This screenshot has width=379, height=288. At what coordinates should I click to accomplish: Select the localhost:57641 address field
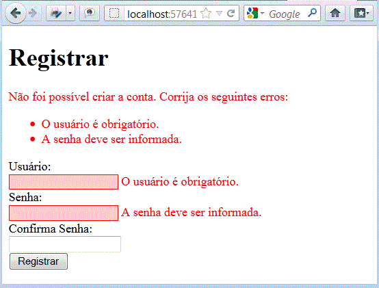point(162,14)
